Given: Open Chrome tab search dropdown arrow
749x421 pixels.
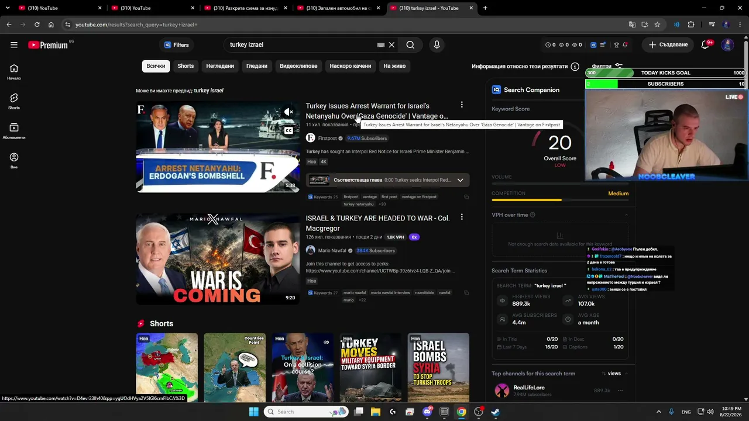Looking at the screenshot, I should 8,8.
